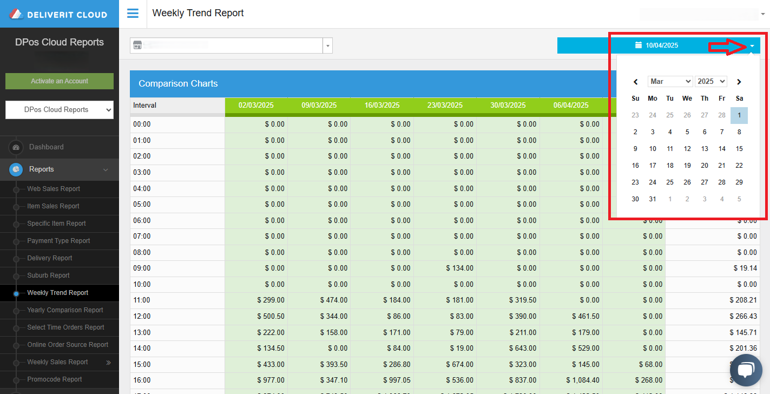Image resolution: width=770 pixels, height=394 pixels.
Task: Pick March 31 in the calendar
Action: click(653, 199)
